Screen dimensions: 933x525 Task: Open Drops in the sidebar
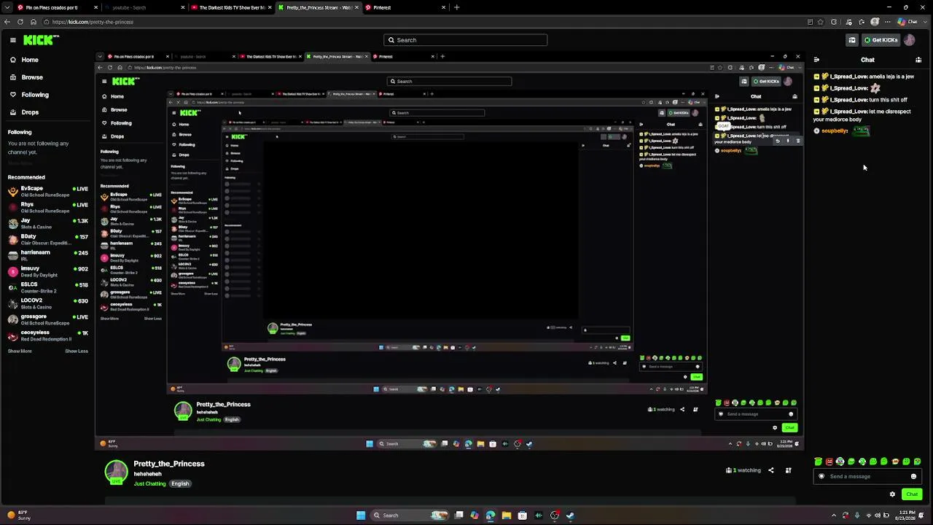coord(30,112)
